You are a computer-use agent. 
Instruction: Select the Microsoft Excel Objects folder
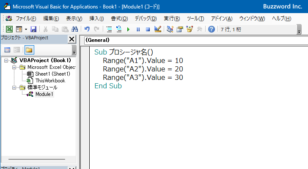coord(52,67)
